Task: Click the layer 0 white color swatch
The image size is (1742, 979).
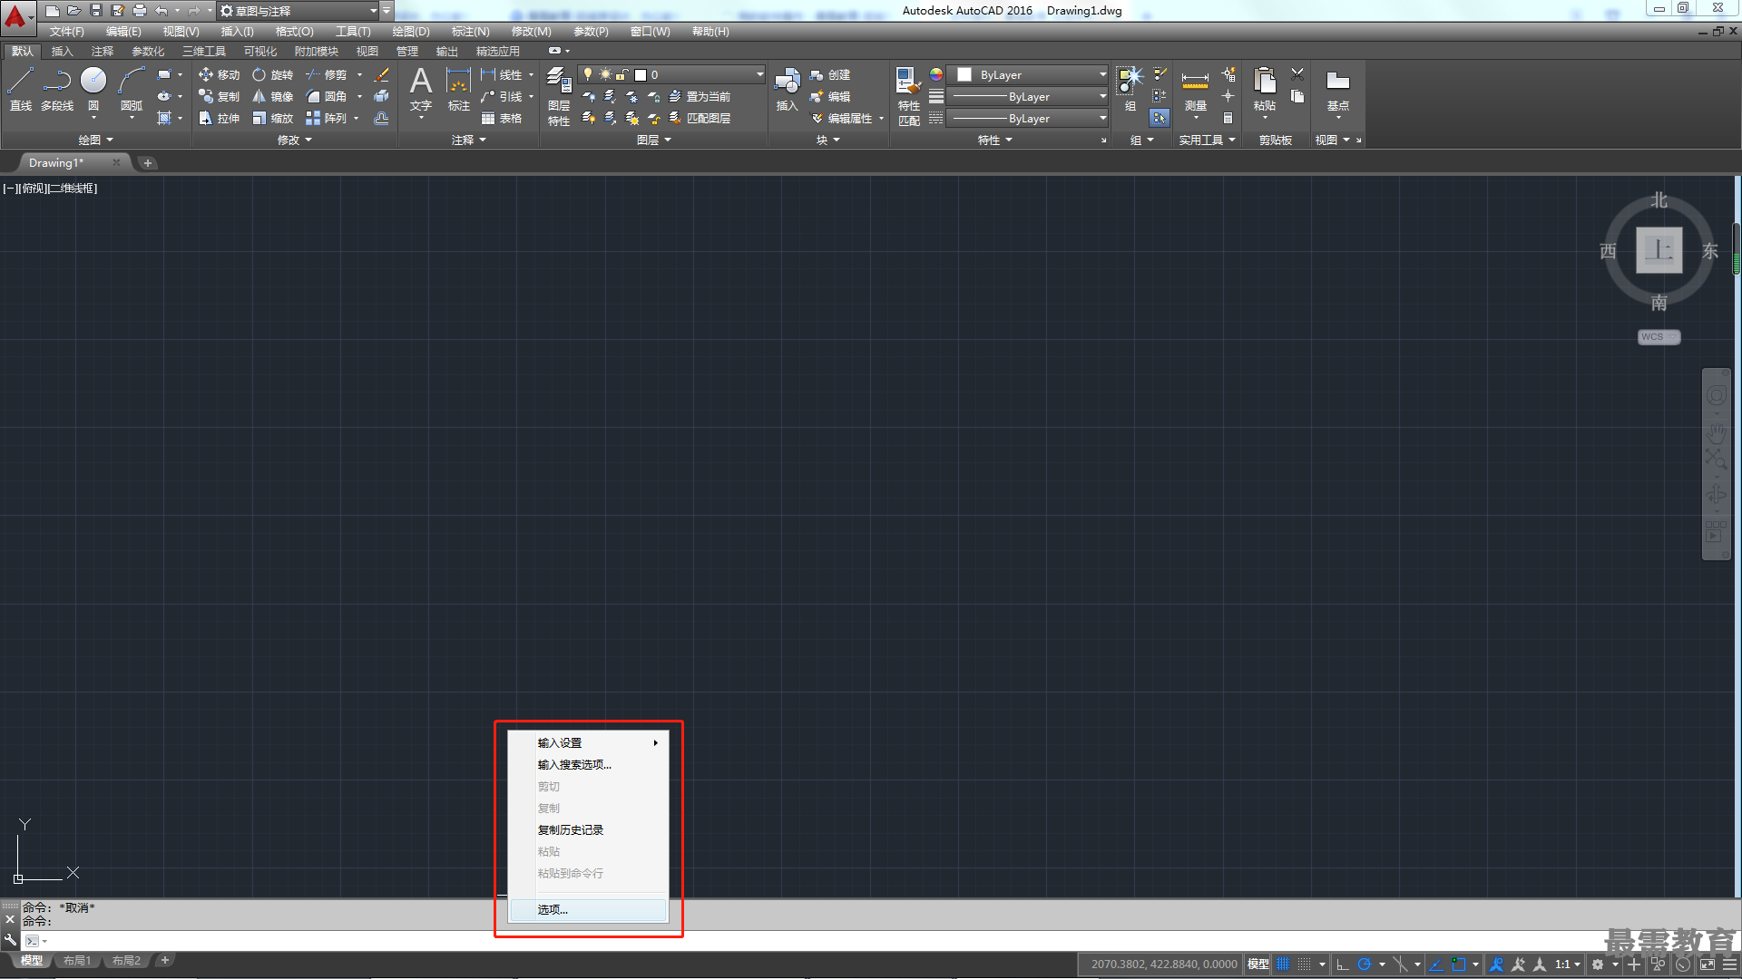Action: pyautogui.click(x=641, y=75)
